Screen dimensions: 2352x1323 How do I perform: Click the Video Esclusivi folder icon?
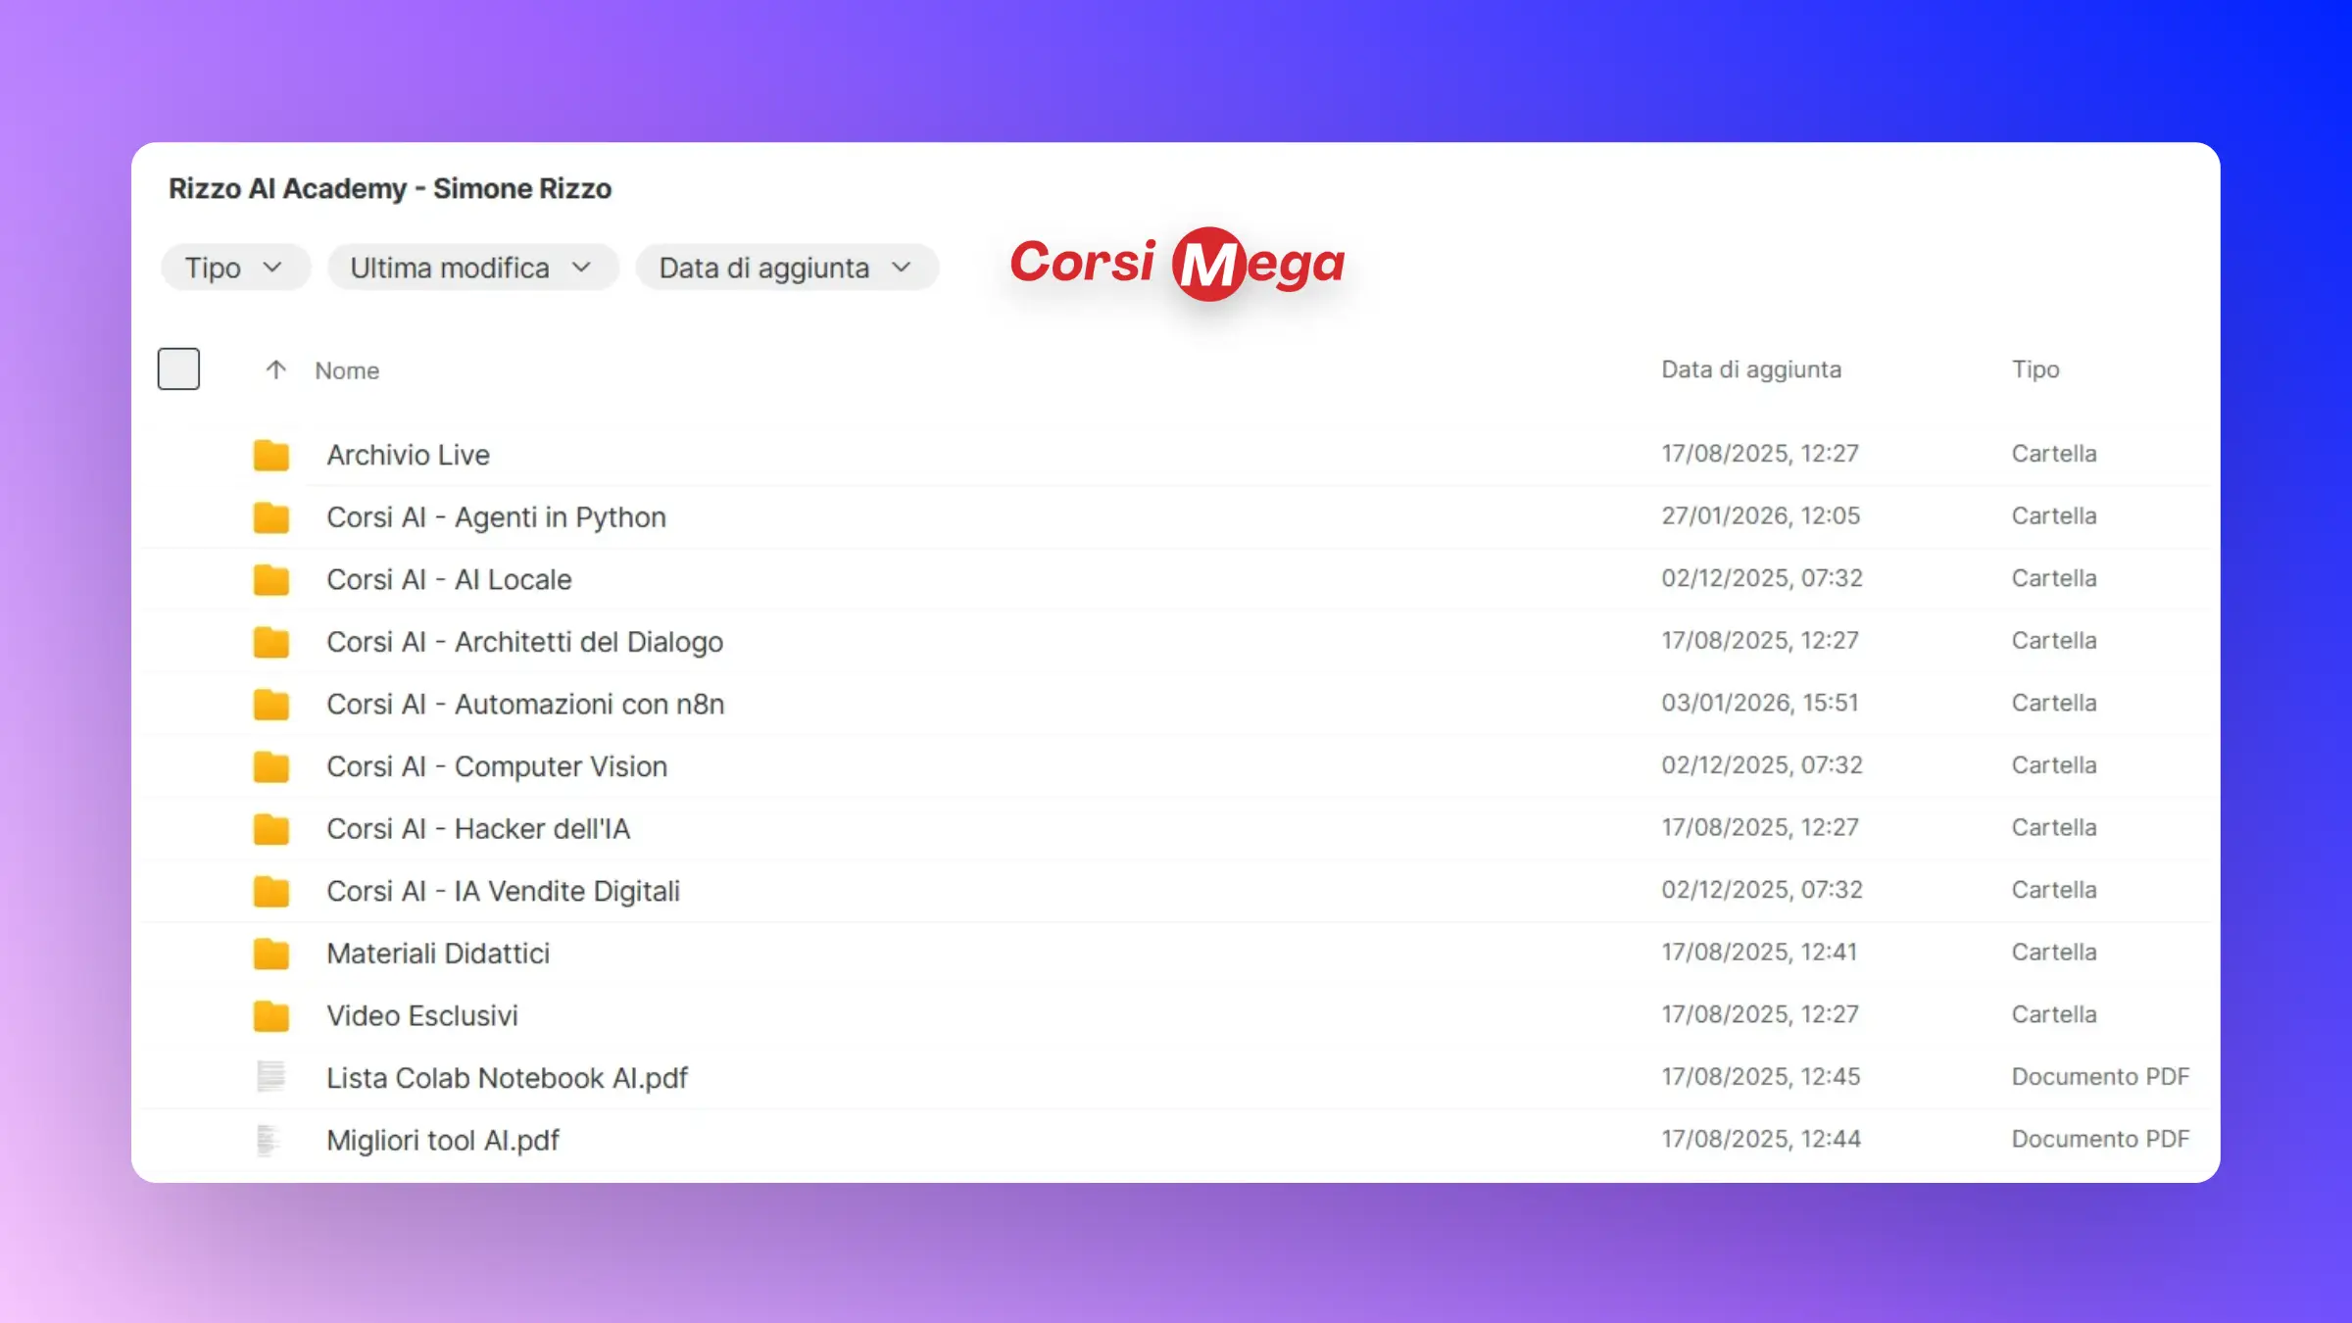[x=270, y=1015]
